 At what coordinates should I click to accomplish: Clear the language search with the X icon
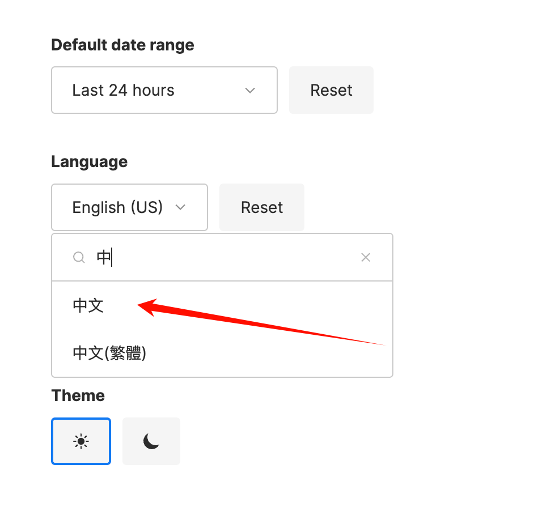tap(366, 258)
